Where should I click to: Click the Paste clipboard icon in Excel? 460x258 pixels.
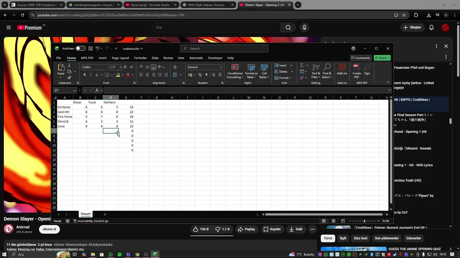click(x=61, y=67)
